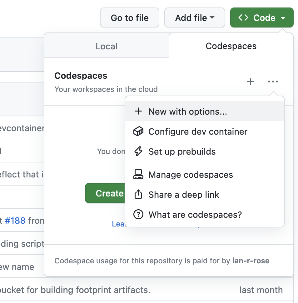Click the green Code dropdown arrow
The height and width of the screenshot is (303, 298).
point(283,18)
